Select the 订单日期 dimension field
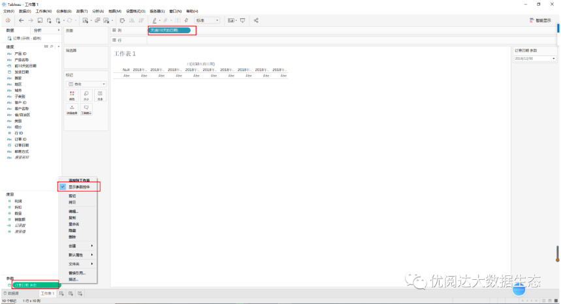Viewport: 561px width, 304px height. pos(22,145)
